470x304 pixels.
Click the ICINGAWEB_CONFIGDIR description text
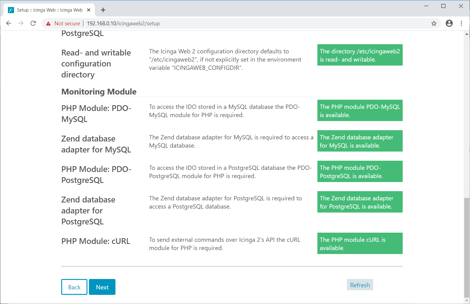225,59
